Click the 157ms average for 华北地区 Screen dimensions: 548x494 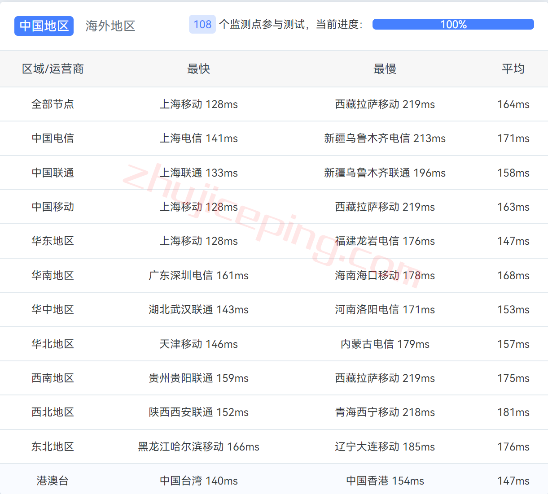tap(513, 344)
